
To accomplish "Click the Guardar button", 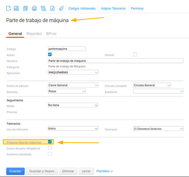I will click(x=15, y=171).
